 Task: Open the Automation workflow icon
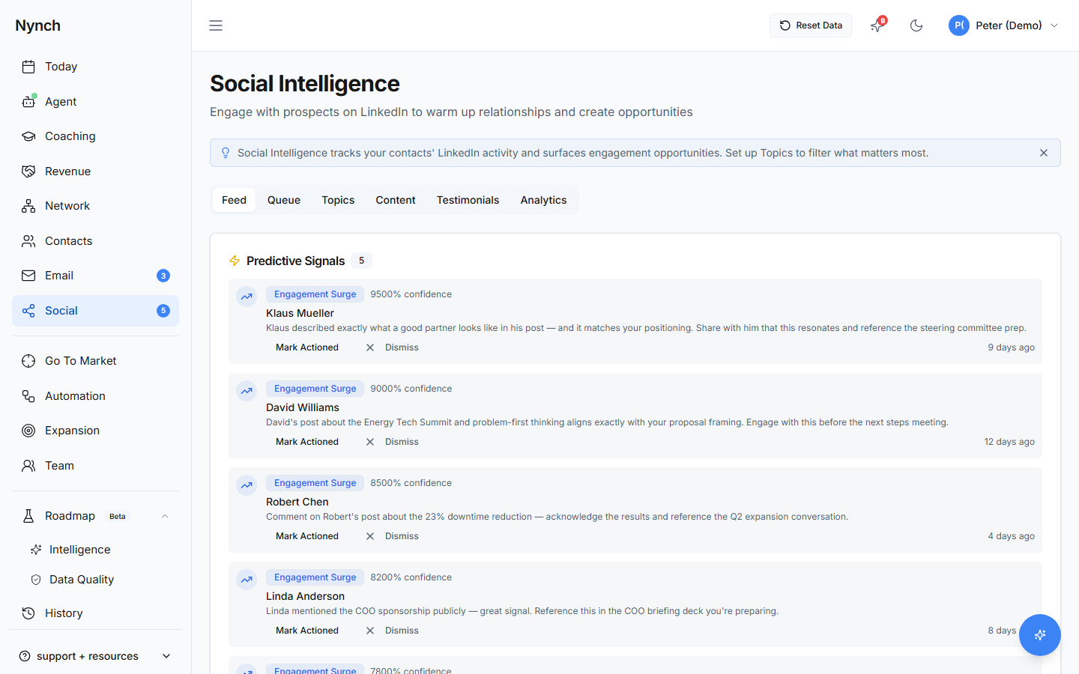[28, 396]
